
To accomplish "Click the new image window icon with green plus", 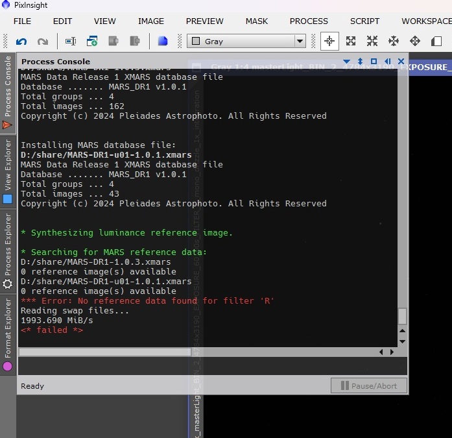I will pyautogui.click(x=92, y=42).
